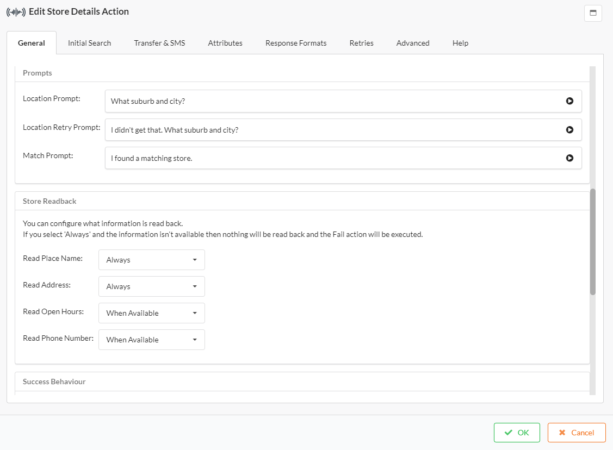Open the Retries tab
This screenshot has height=450, width=613.
point(361,43)
